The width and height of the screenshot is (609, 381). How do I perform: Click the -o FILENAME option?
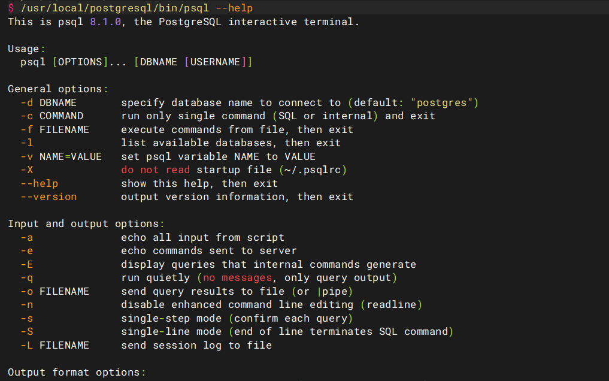tap(54, 291)
